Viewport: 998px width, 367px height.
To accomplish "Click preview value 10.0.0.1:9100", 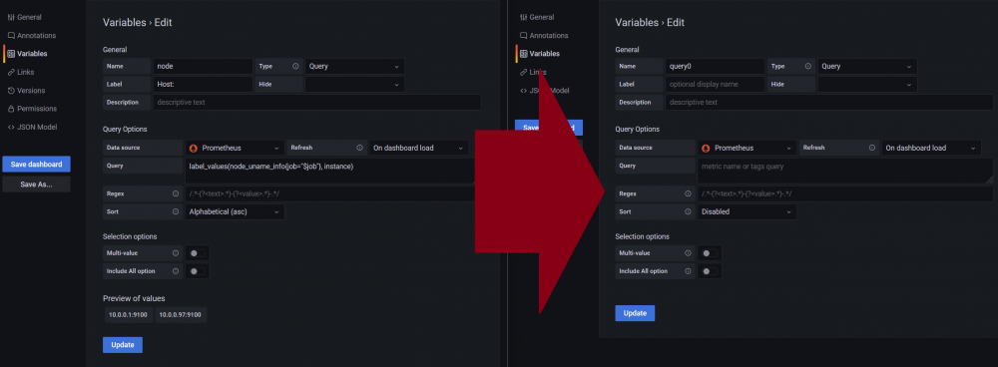I will pyautogui.click(x=129, y=315).
